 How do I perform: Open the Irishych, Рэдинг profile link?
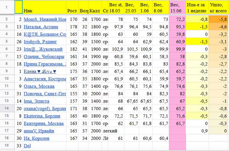click(42, 42)
